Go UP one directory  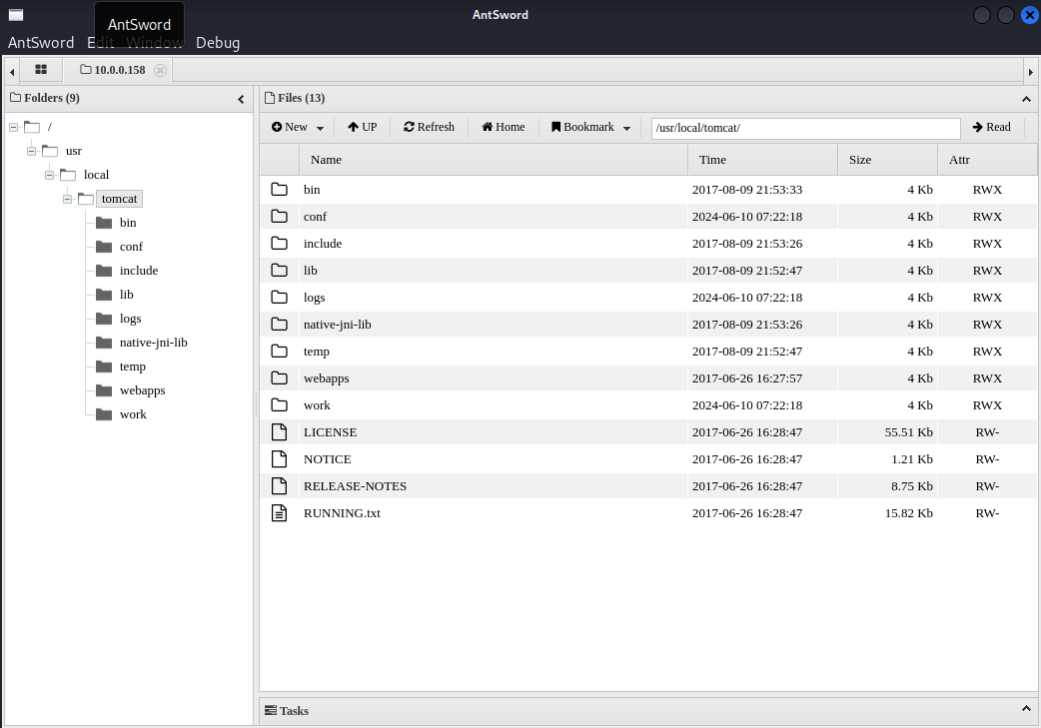tap(363, 127)
